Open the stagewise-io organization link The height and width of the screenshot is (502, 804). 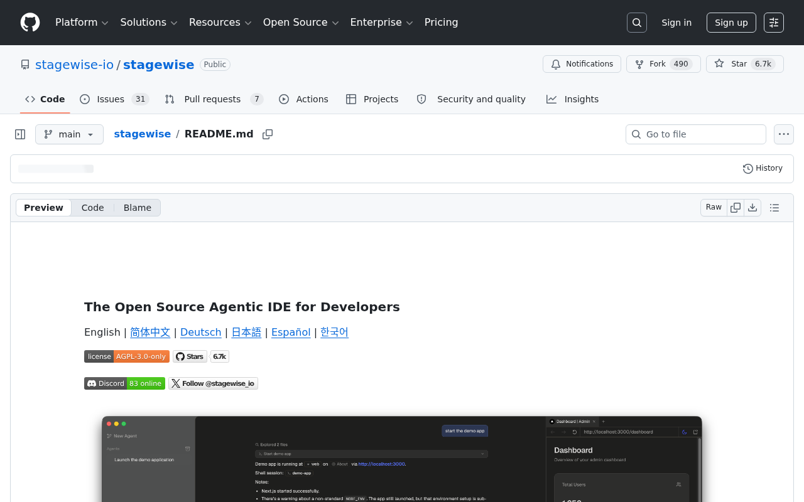[x=74, y=65]
